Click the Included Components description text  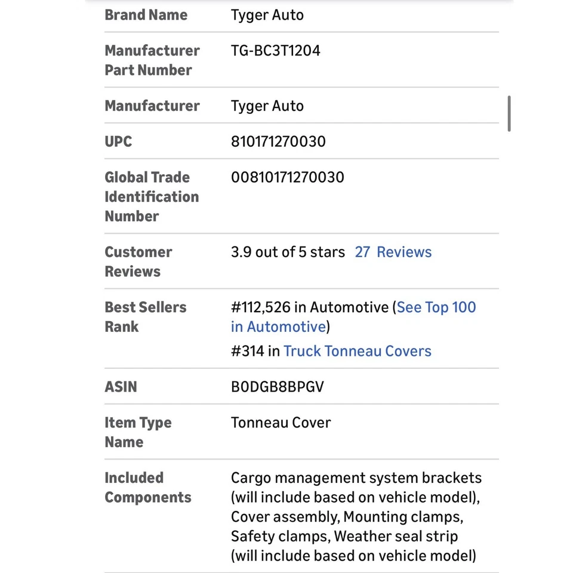click(356, 517)
